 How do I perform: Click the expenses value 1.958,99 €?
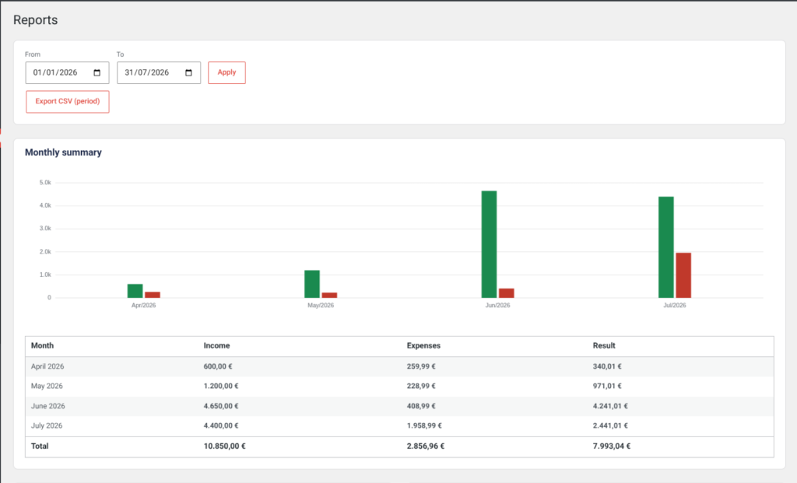(424, 425)
